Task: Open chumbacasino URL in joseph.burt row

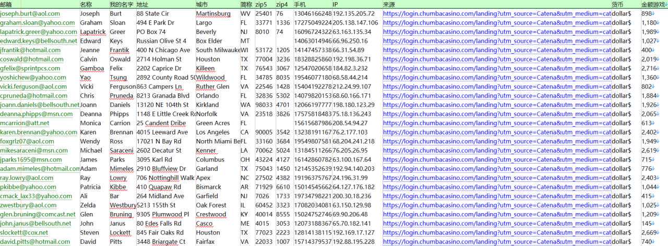Action: pos(497,14)
